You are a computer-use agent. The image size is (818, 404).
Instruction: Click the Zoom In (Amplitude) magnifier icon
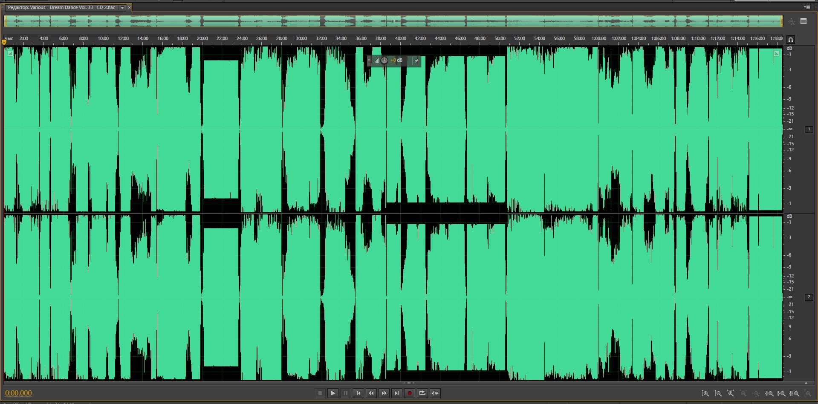705,393
